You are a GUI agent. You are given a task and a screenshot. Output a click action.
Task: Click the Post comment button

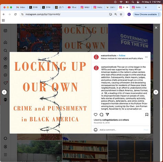pyautogui.click(x=146, y=130)
